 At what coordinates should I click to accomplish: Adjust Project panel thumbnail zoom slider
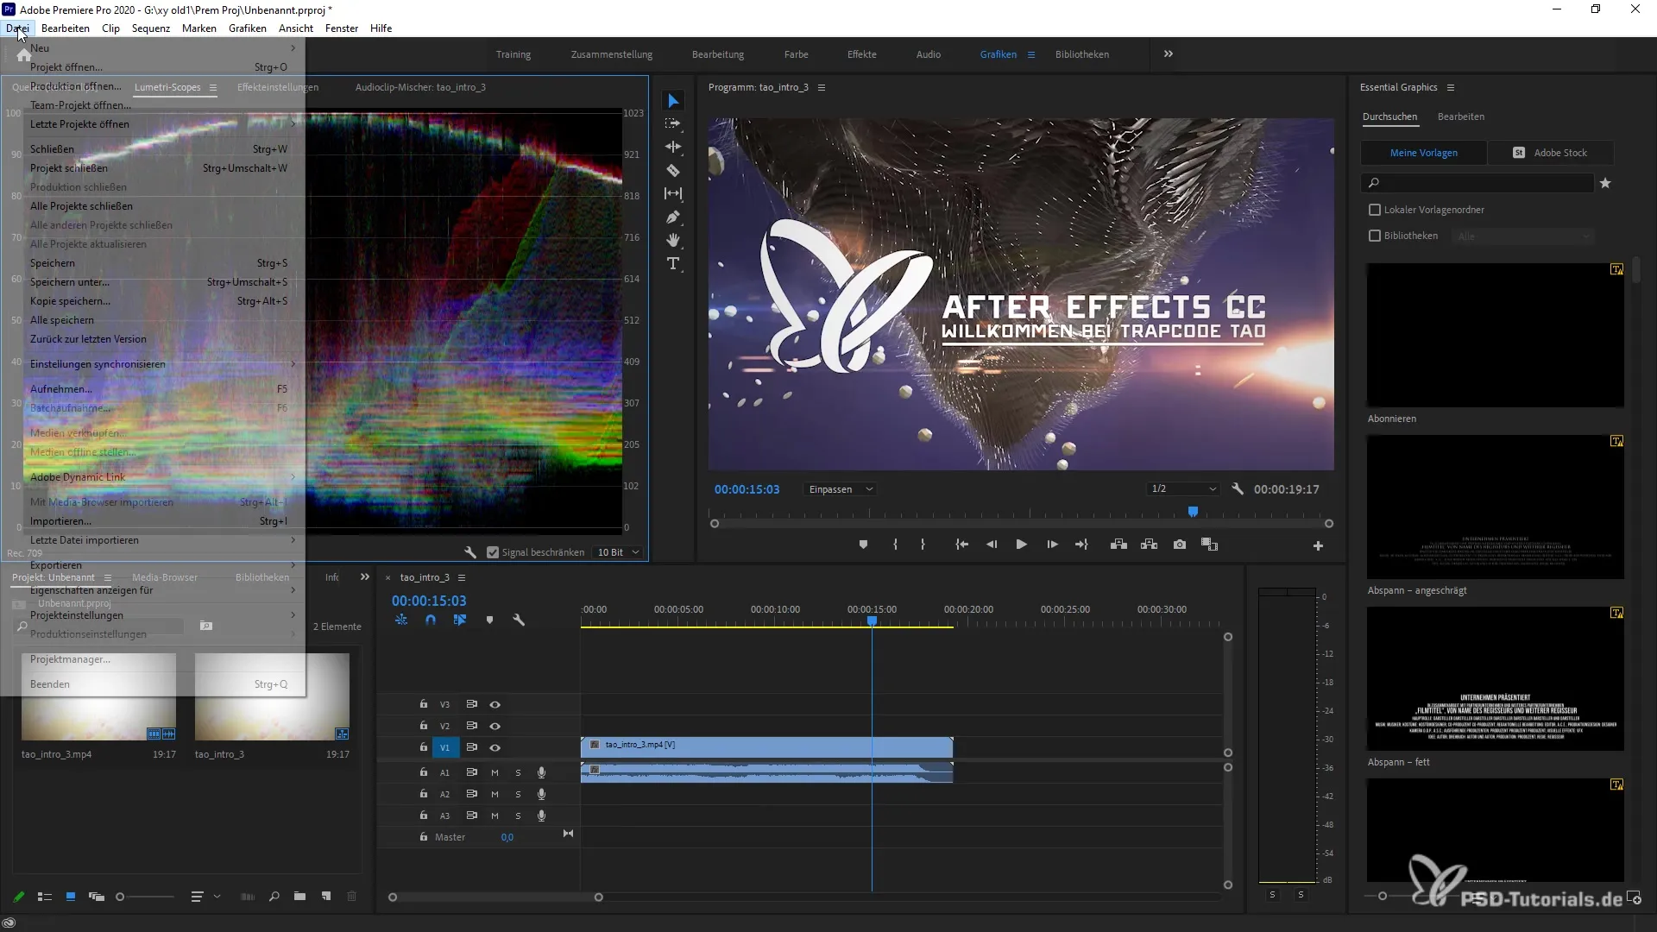click(120, 897)
